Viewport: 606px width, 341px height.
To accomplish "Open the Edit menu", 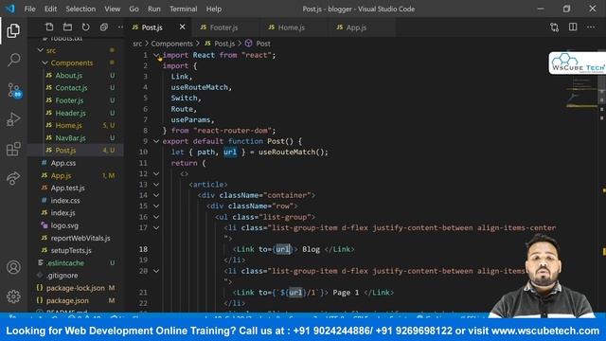I will [x=50, y=9].
